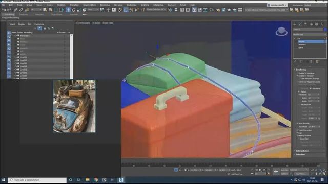This screenshot has width=328, height=184.
Task: Click the object color swatch beside name field
Action: [325, 30]
